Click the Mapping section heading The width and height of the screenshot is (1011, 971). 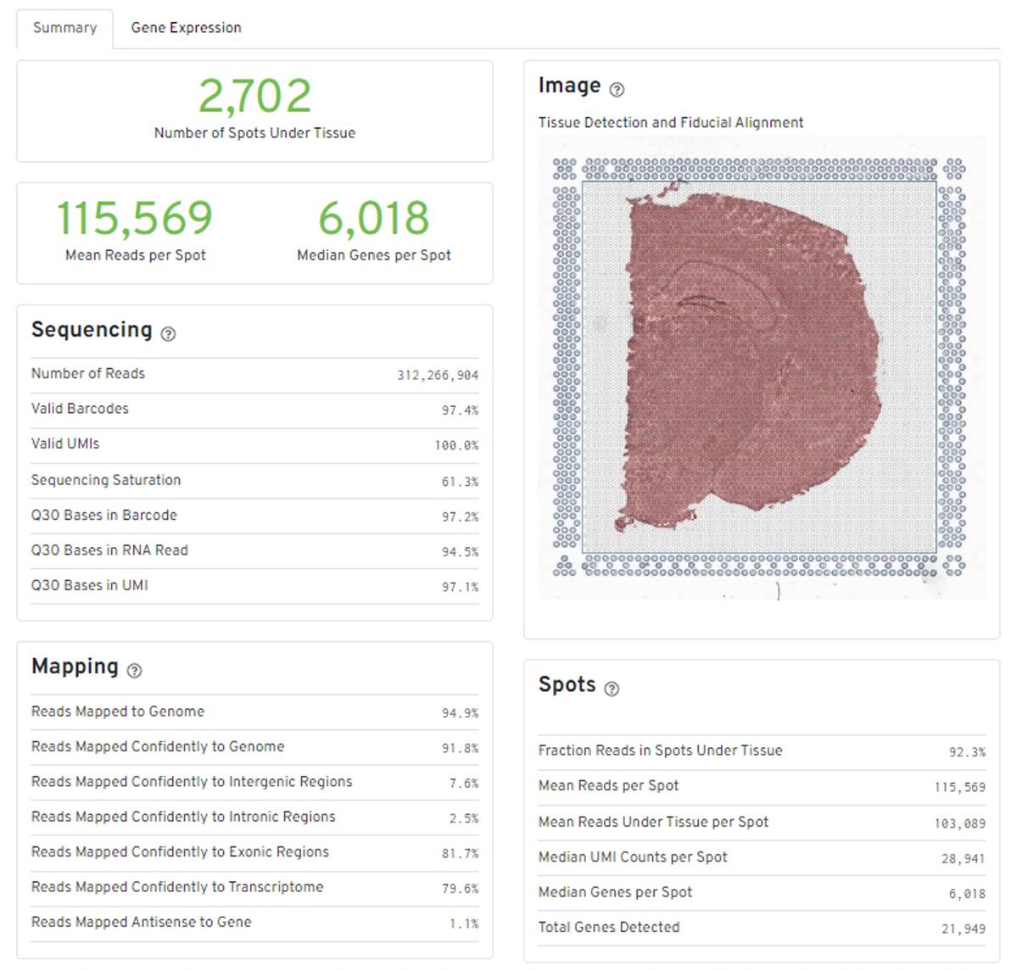click(x=75, y=666)
